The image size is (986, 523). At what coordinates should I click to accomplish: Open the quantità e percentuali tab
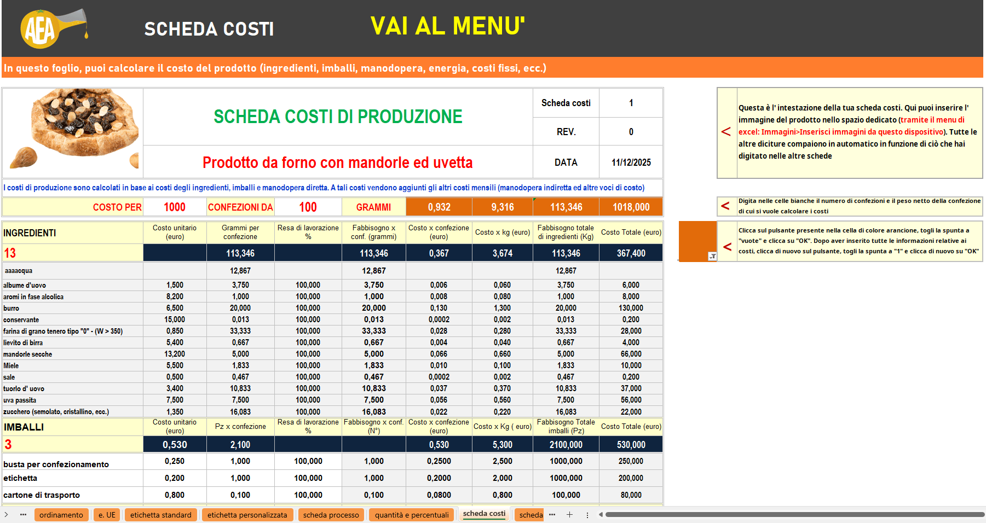coord(412,515)
